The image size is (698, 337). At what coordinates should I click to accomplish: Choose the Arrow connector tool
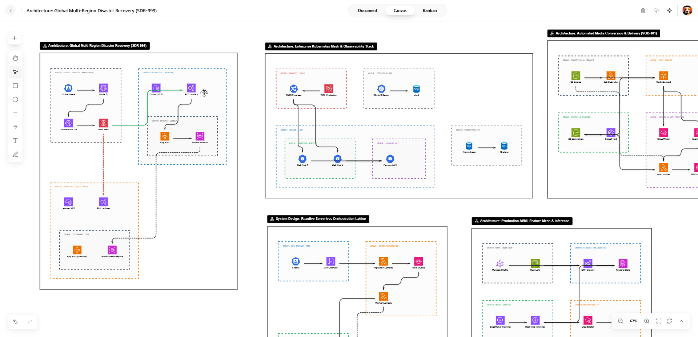(x=15, y=127)
